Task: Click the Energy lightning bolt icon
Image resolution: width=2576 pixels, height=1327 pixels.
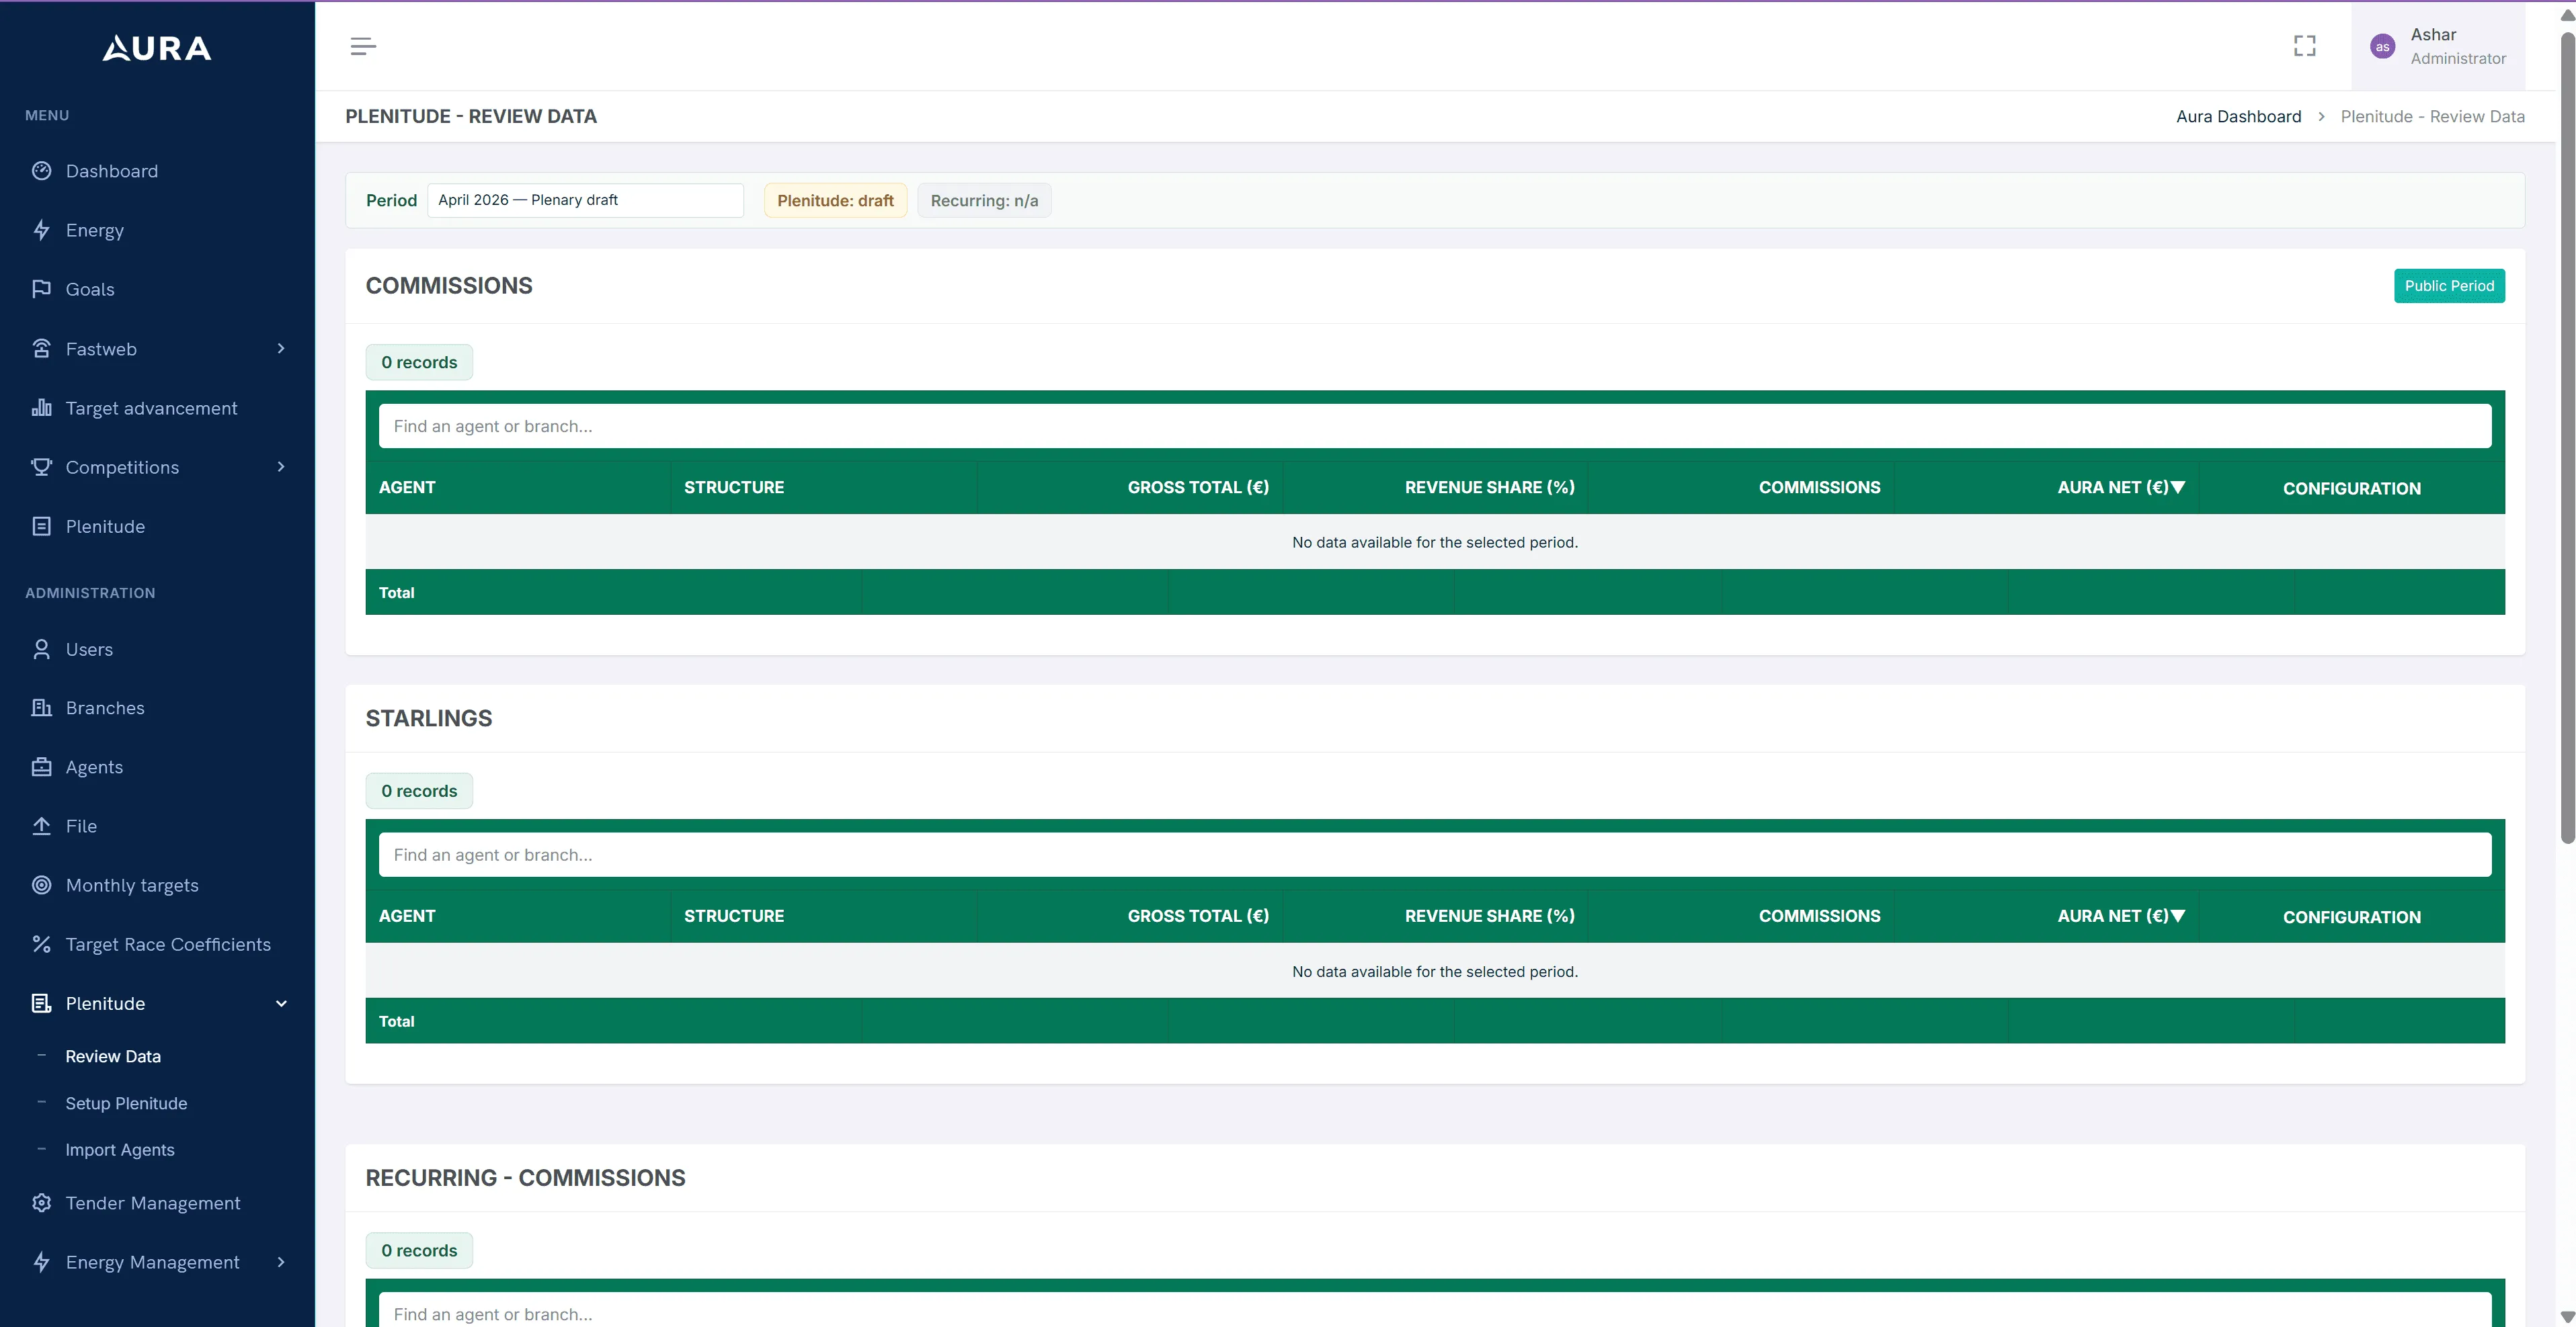Action: 41,230
